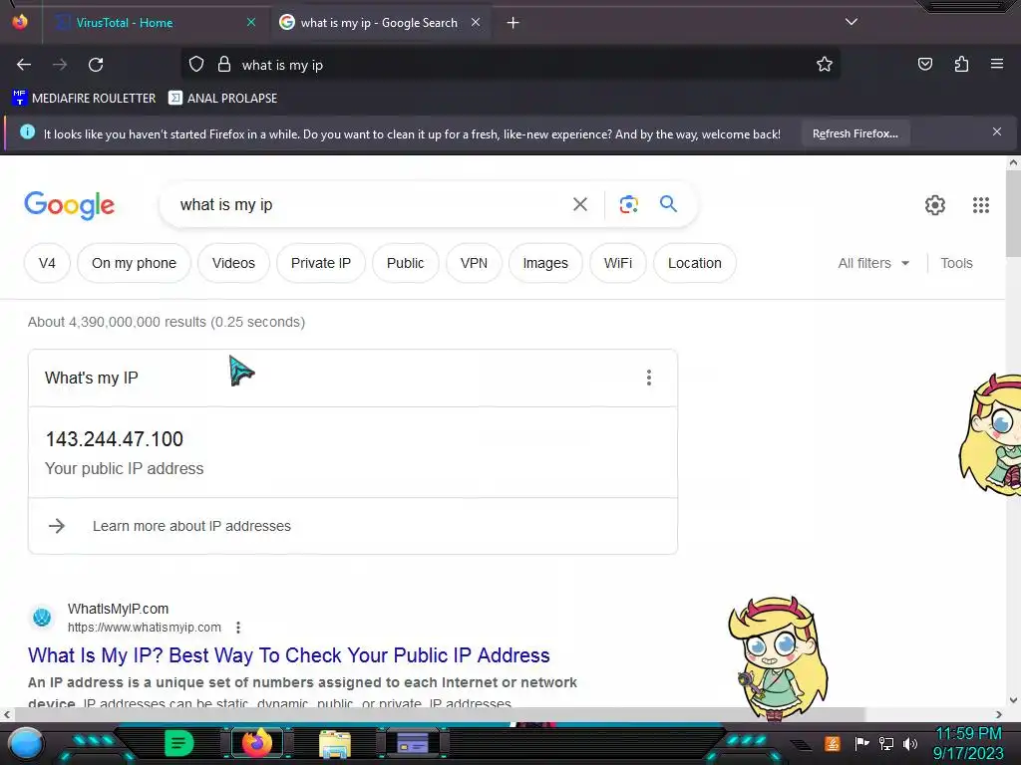
Task: Open three-dot menu on What's my IP card
Action: (x=648, y=378)
